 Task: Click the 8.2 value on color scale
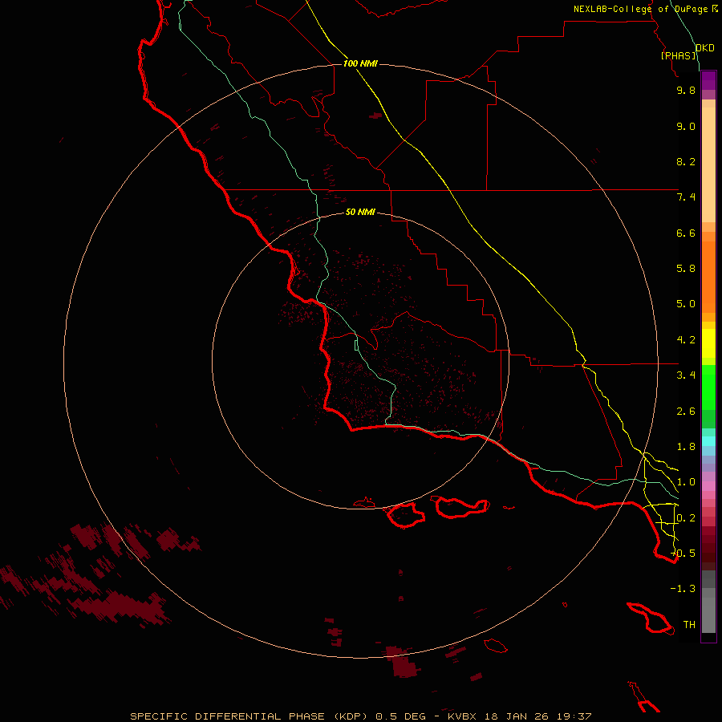[x=686, y=161]
